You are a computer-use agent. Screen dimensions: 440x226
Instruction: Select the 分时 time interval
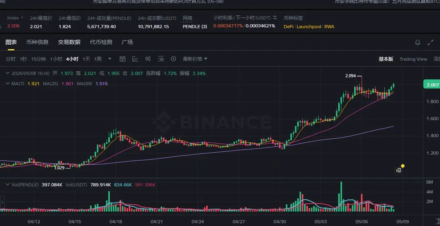pos(11,59)
